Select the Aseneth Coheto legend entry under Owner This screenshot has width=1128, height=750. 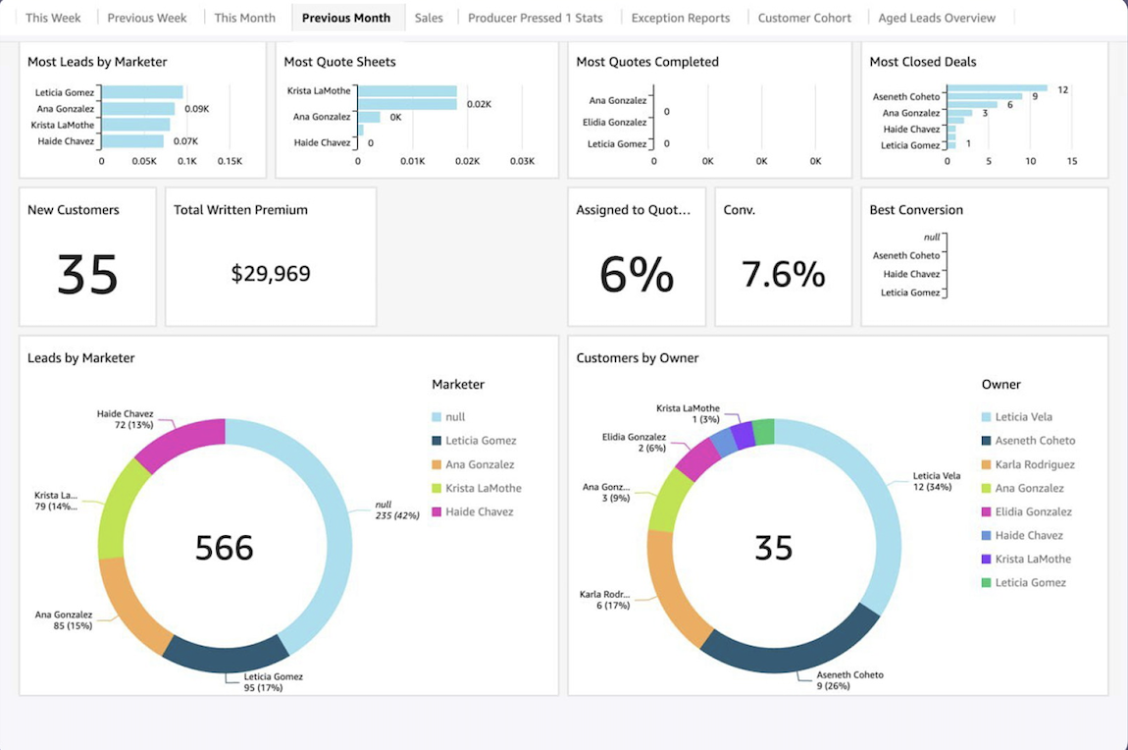pos(1035,441)
